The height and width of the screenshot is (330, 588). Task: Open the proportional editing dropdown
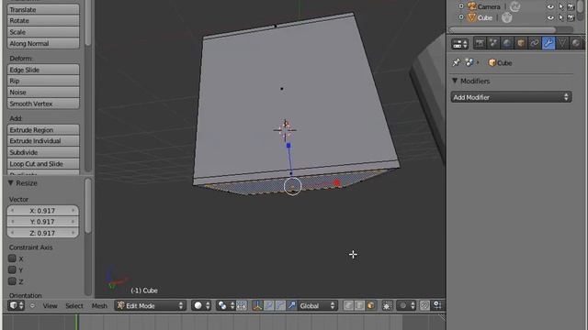pos(406,305)
